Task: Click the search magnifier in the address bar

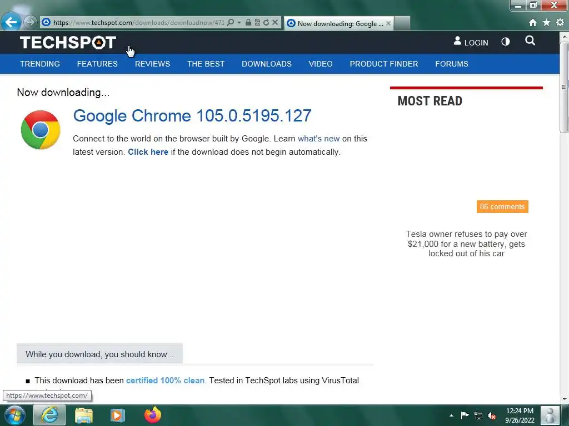Action: 231,22
